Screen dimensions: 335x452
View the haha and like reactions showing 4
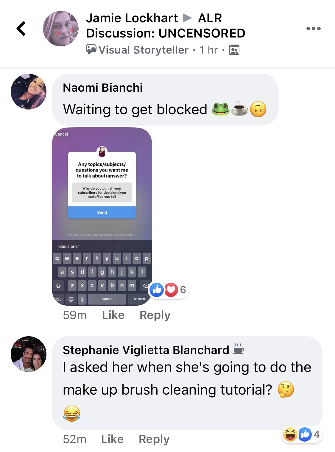point(302,434)
